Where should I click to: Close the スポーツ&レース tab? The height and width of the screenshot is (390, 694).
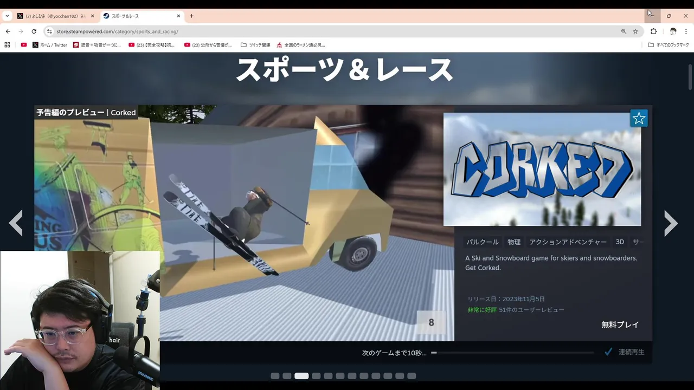click(x=177, y=16)
